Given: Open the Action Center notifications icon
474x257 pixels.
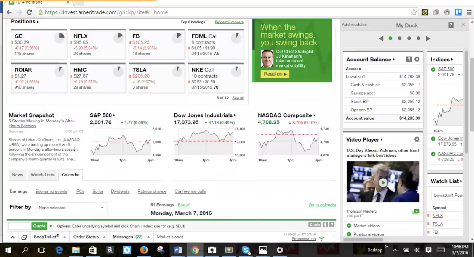Looking at the screenshot, I should pos(428,250).
